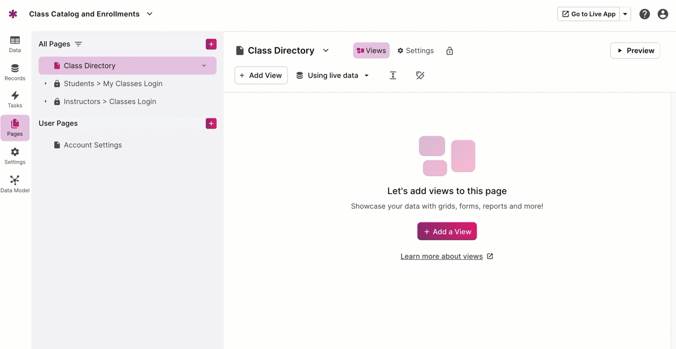Open the Data section in sidebar
Viewport: 676px width, 349px height.
coord(15,44)
